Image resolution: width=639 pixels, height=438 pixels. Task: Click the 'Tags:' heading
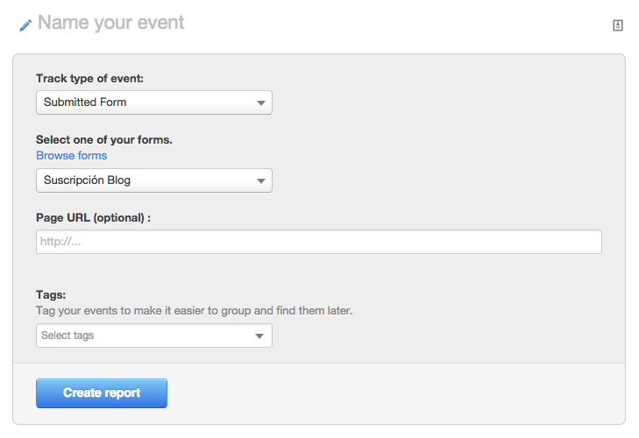(51, 294)
